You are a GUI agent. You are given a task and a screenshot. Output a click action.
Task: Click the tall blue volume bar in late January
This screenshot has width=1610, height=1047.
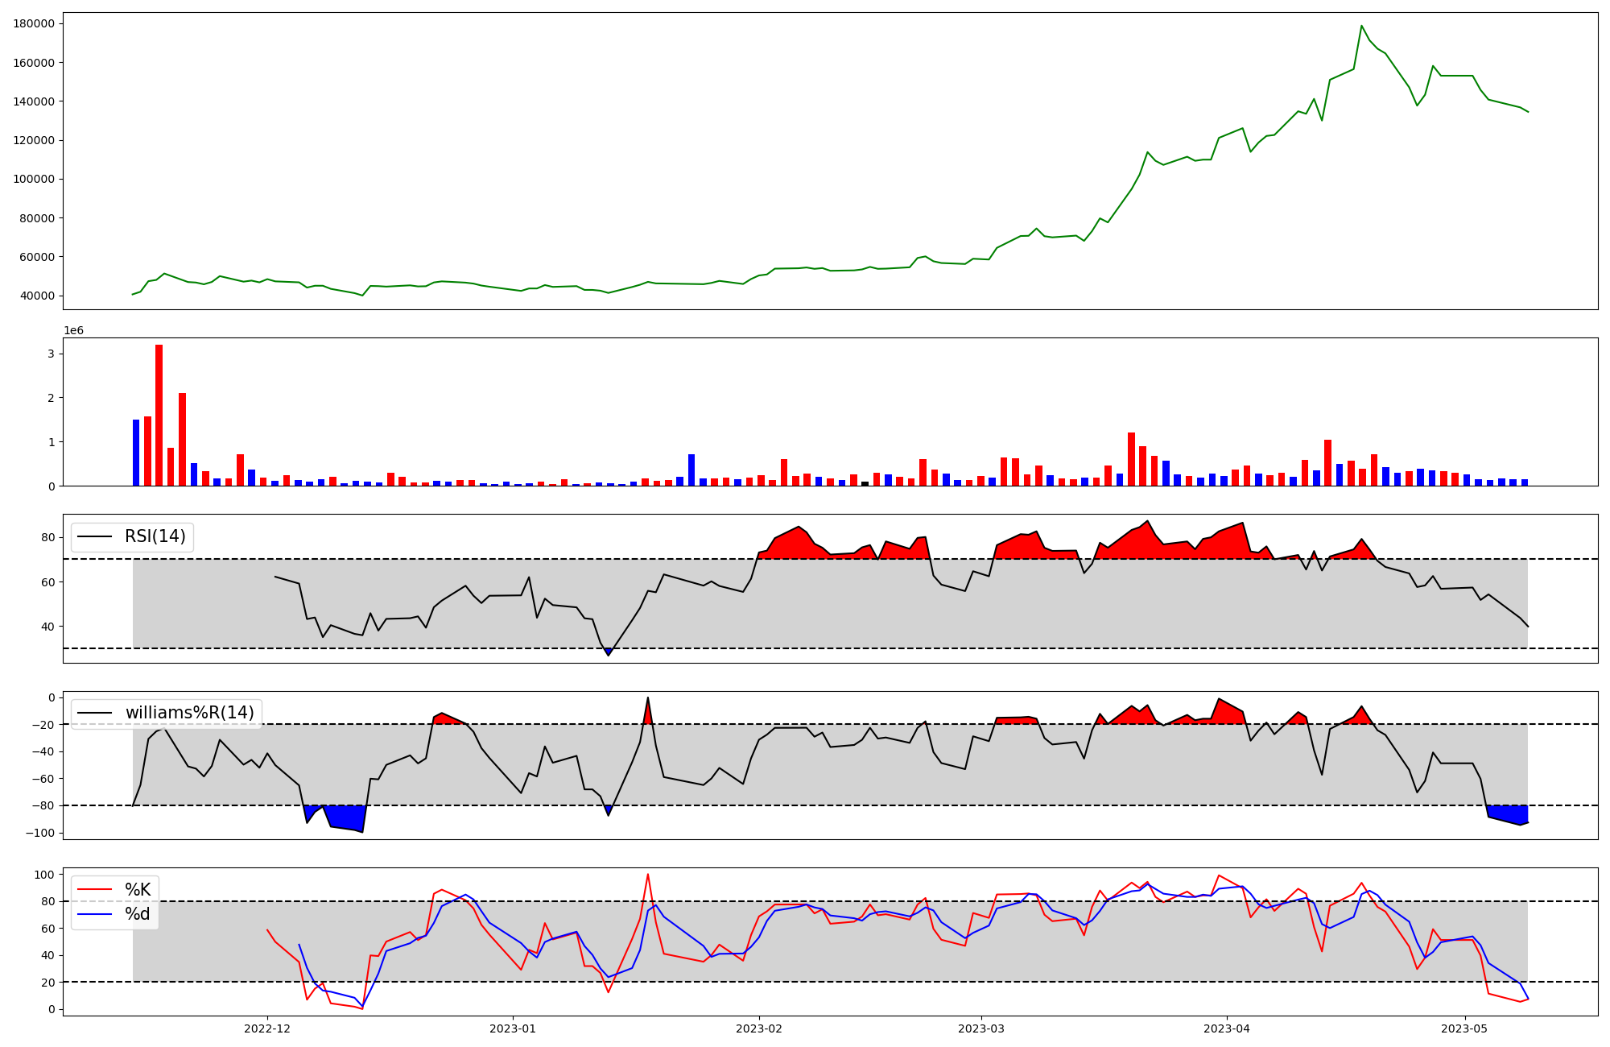(691, 470)
